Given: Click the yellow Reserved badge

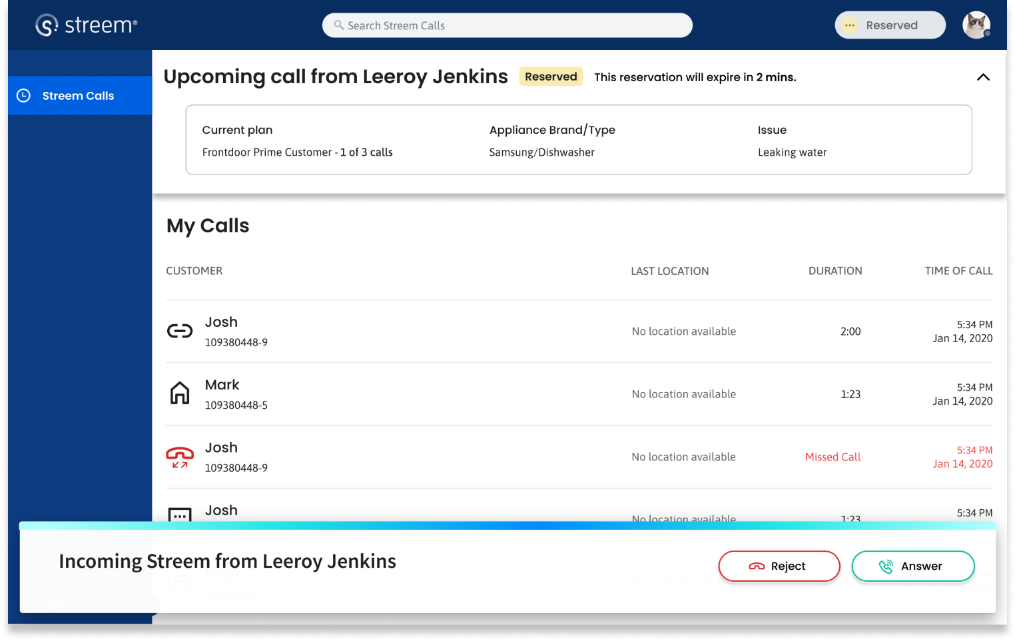Looking at the screenshot, I should pyautogui.click(x=551, y=77).
